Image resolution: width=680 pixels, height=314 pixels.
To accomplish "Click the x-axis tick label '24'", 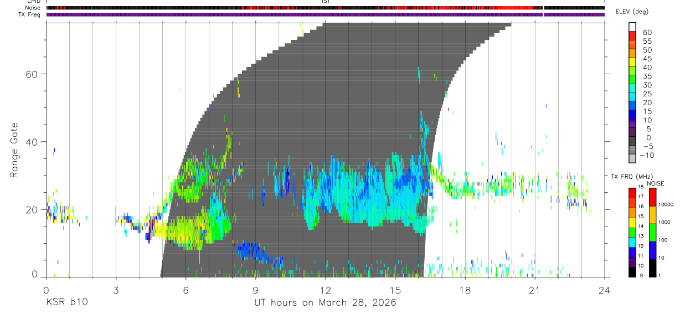I will coord(604,290).
